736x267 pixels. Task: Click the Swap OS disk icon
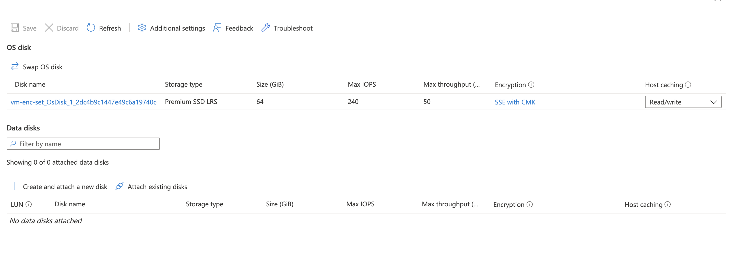(15, 67)
